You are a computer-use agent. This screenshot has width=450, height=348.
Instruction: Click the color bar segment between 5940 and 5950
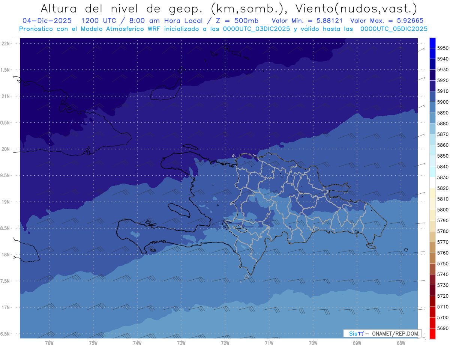tap(432, 53)
